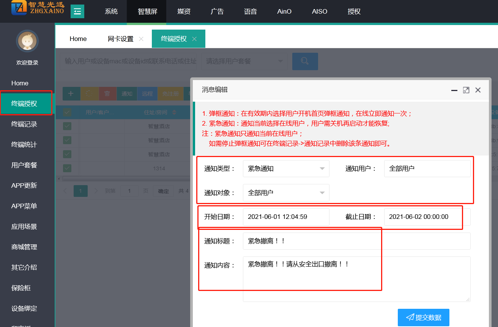This screenshot has height=327, width=498.
Task: Uncheck the checkbox for row 1314
Action: (67, 168)
